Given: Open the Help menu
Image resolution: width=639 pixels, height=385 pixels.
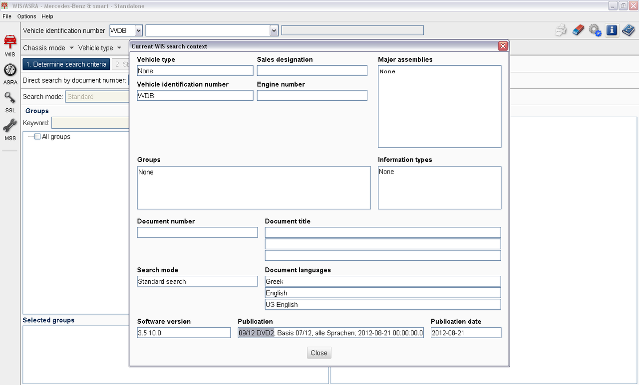Looking at the screenshot, I should [x=47, y=16].
